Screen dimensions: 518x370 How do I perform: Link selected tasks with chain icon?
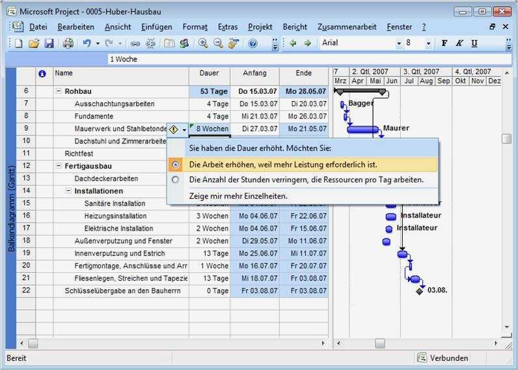[x=135, y=43]
